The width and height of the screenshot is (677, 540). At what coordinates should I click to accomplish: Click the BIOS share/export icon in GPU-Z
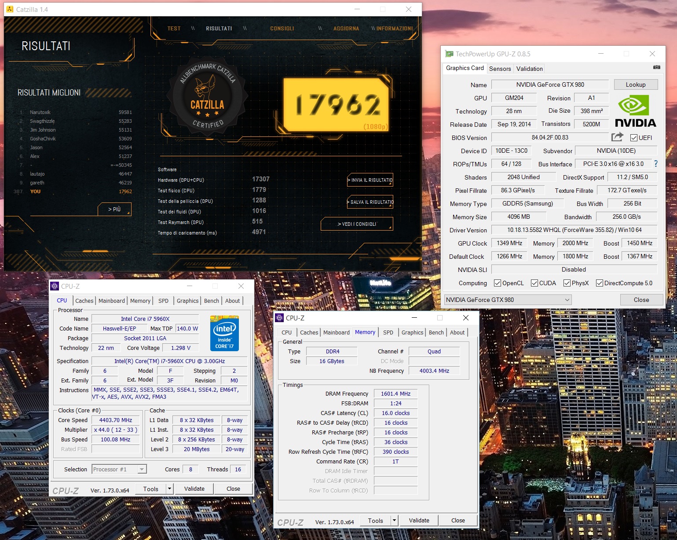tap(618, 137)
